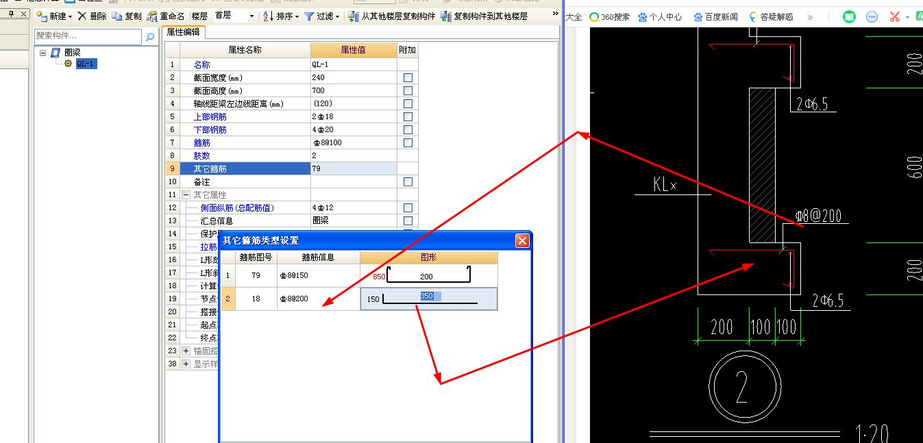This screenshot has height=443, width=923.
Task: Toggle 附加 checkbox for 备注
Action: coord(408,182)
